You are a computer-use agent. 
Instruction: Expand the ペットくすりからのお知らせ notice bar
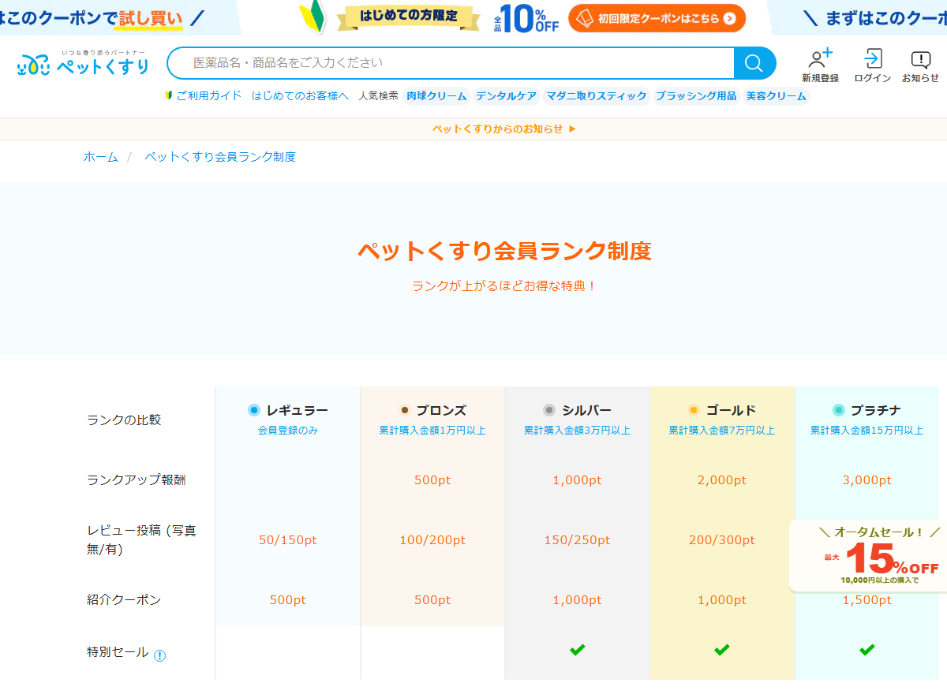[504, 129]
